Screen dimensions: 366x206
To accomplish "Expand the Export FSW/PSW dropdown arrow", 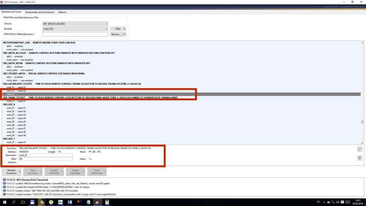I will pos(62,172).
